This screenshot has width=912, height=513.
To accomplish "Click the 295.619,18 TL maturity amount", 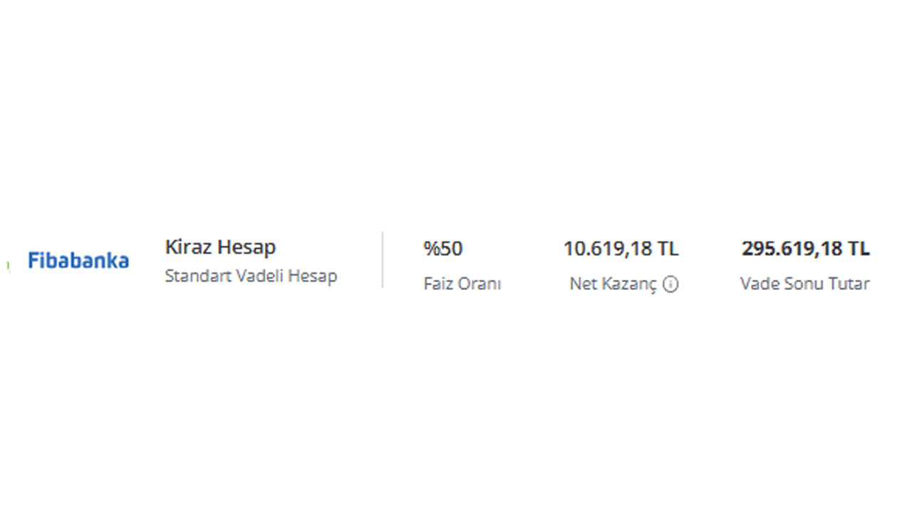I will pos(806,249).
